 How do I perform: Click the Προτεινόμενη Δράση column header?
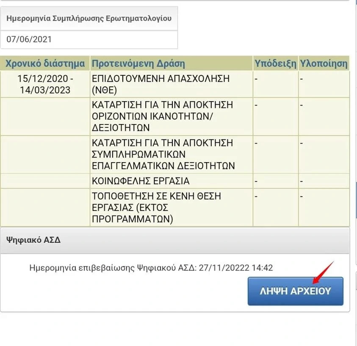click(x=138, y=64)
